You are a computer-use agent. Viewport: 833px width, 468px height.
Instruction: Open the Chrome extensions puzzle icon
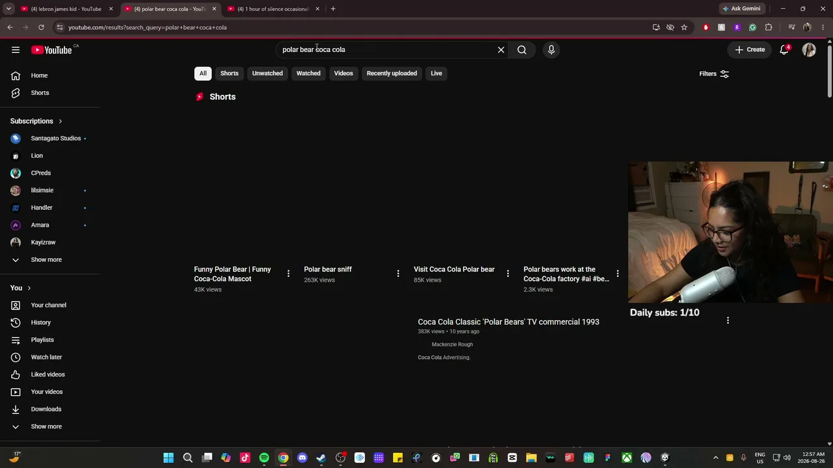coord(769,27)
